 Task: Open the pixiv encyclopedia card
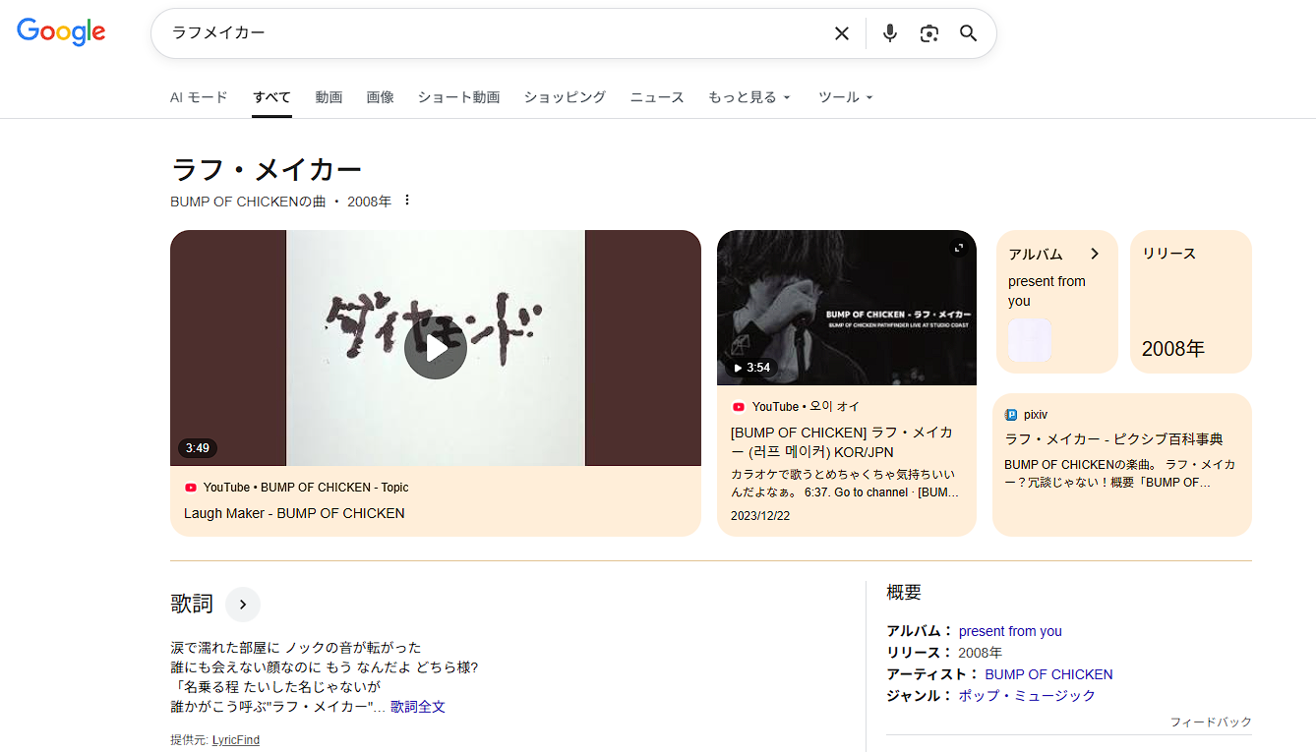[x=1121, y=464]
